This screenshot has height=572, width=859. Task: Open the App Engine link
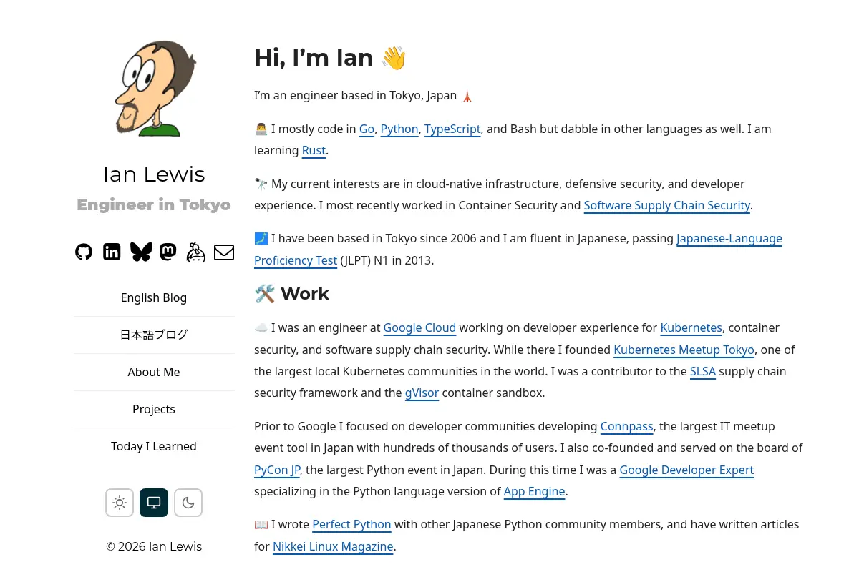pyautogui.click(x=535, y=492)
